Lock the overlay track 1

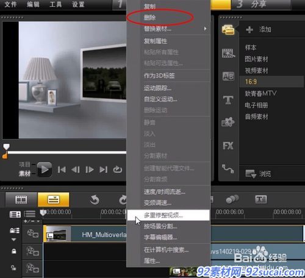(x=14, y=251)
